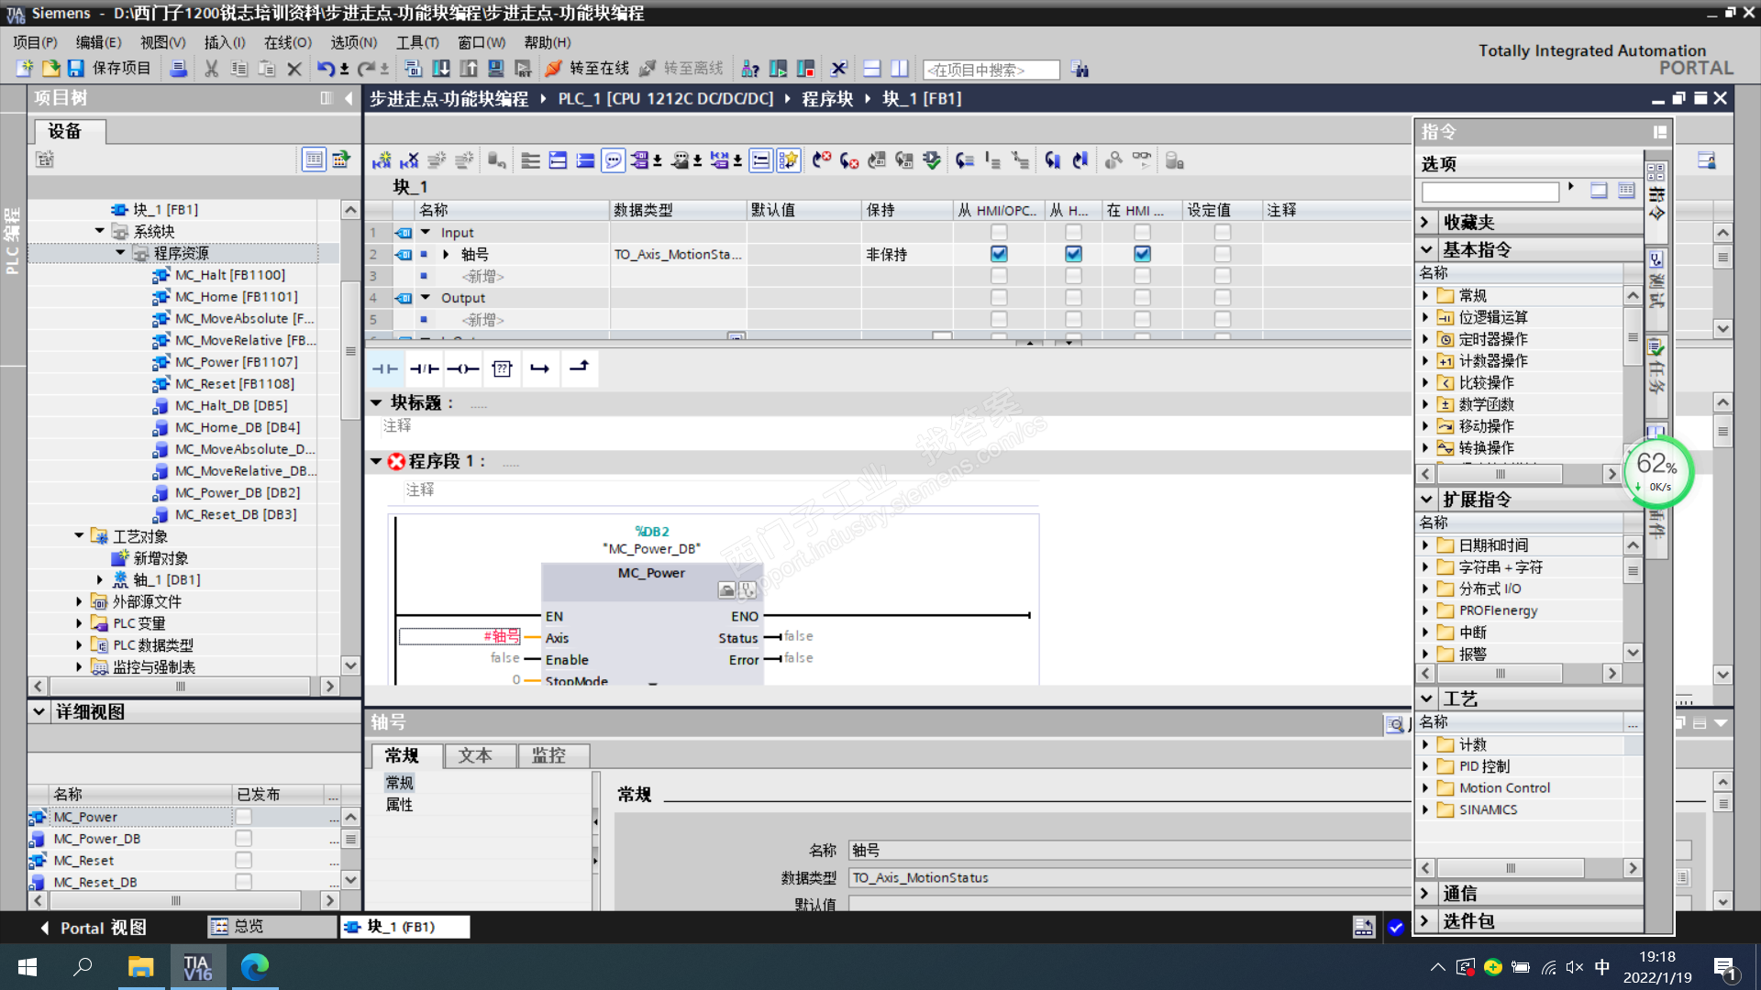This screenshot has height=990, width=1761.
Task: Collapse the 工艺对象 tree node
Action: tap(79, 536)
